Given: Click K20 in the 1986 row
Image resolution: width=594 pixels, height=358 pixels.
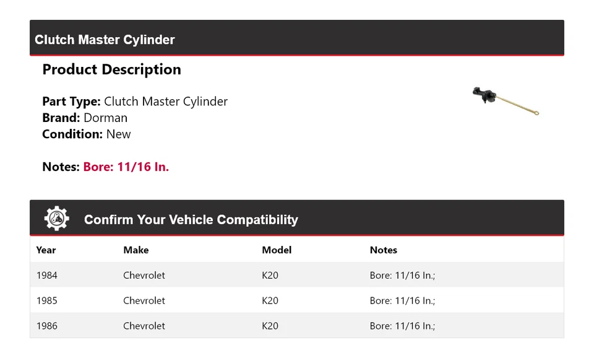Looking at the screenshot, I should click(270, 326).
